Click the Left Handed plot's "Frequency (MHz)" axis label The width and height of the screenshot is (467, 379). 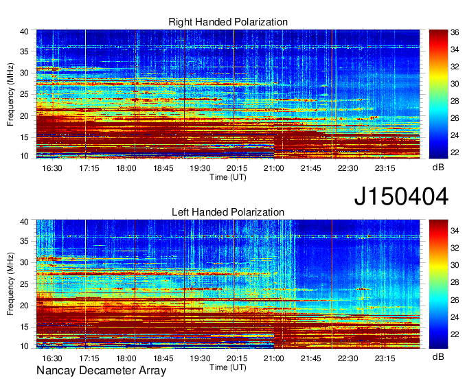point(10,284)
